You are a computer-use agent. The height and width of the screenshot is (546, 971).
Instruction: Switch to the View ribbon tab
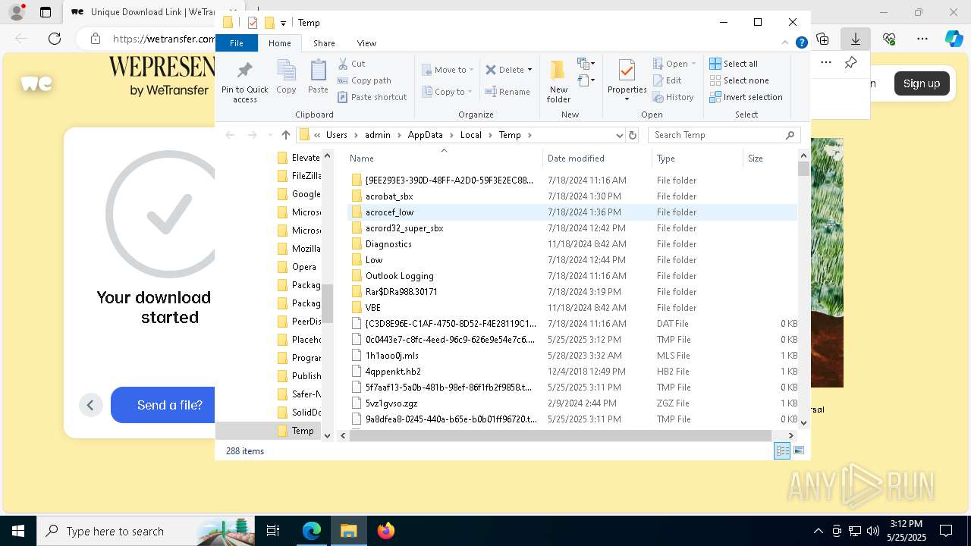366,43
